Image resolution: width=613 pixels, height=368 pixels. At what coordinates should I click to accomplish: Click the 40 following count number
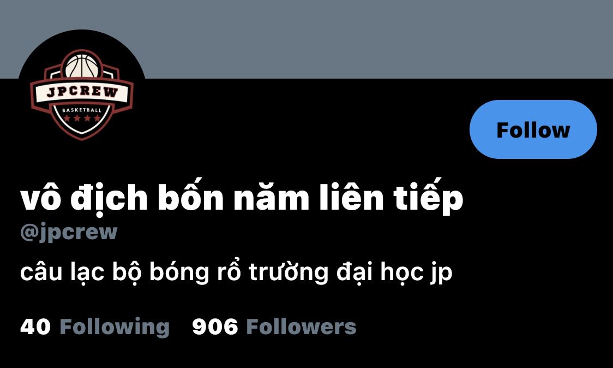coord(35,327)
